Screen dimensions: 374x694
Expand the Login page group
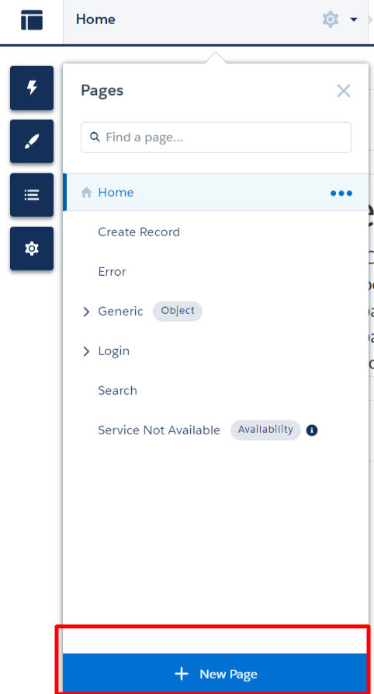coord(86,351)
